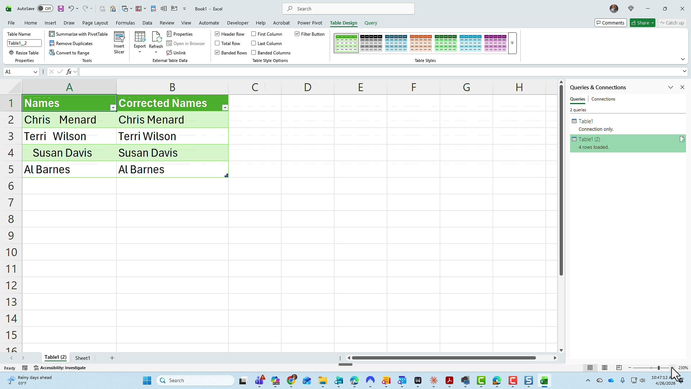Insert a Slicer
Viewport: 691px width, 389px height.
coord(119,42)
